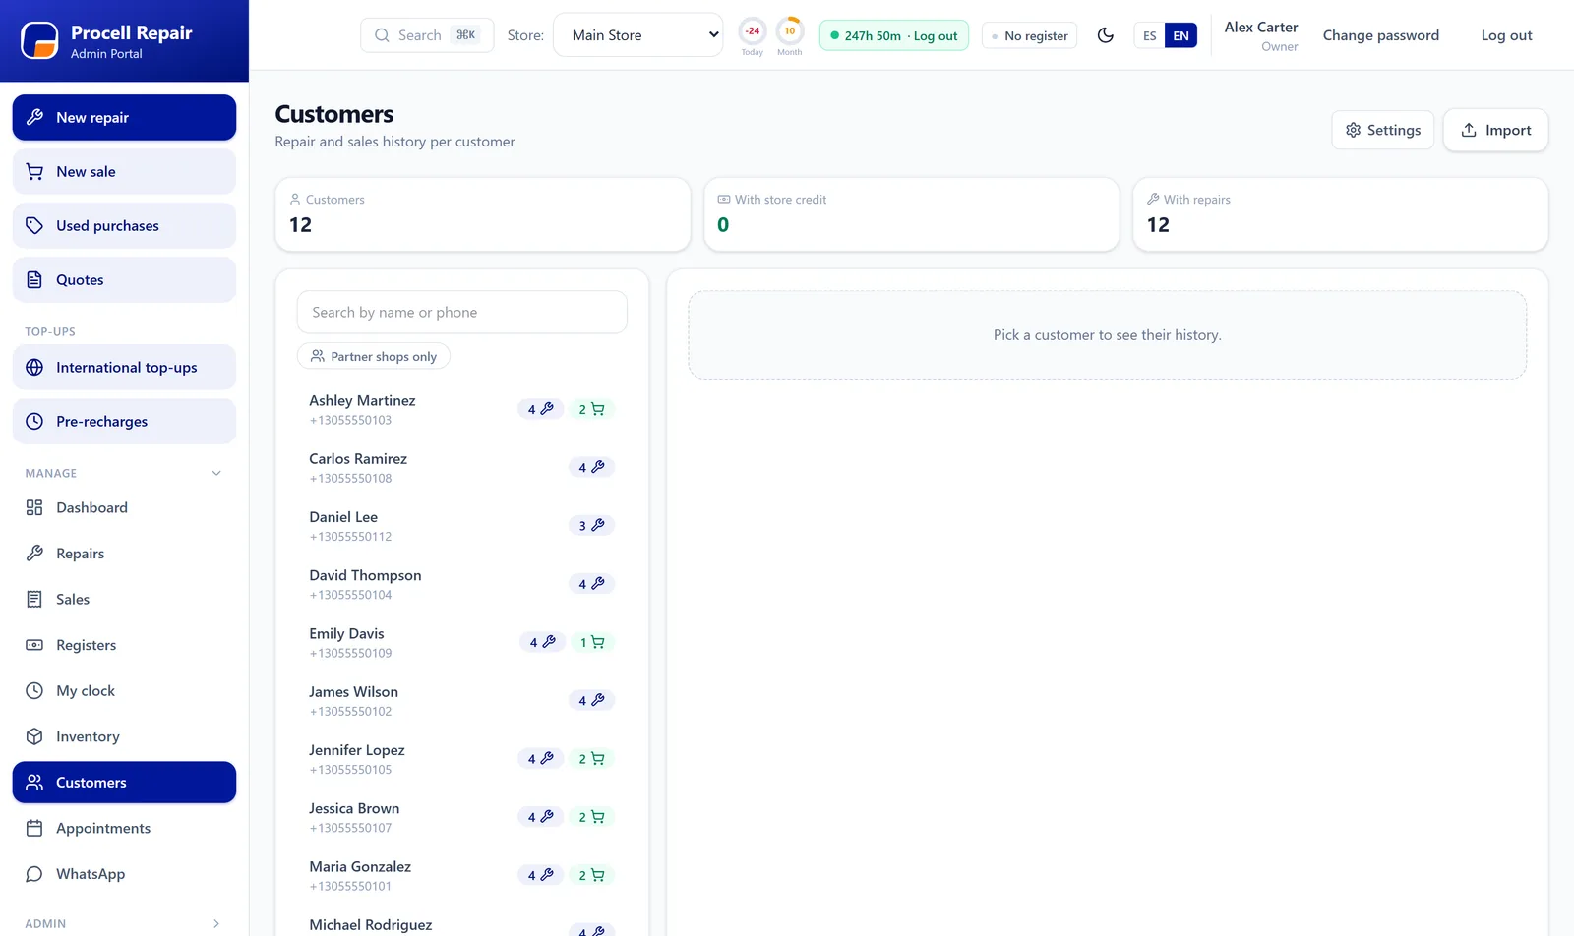Collapse the MANAGE section chevron
Screen dimensions: 1574x936
tap(216, 473)
